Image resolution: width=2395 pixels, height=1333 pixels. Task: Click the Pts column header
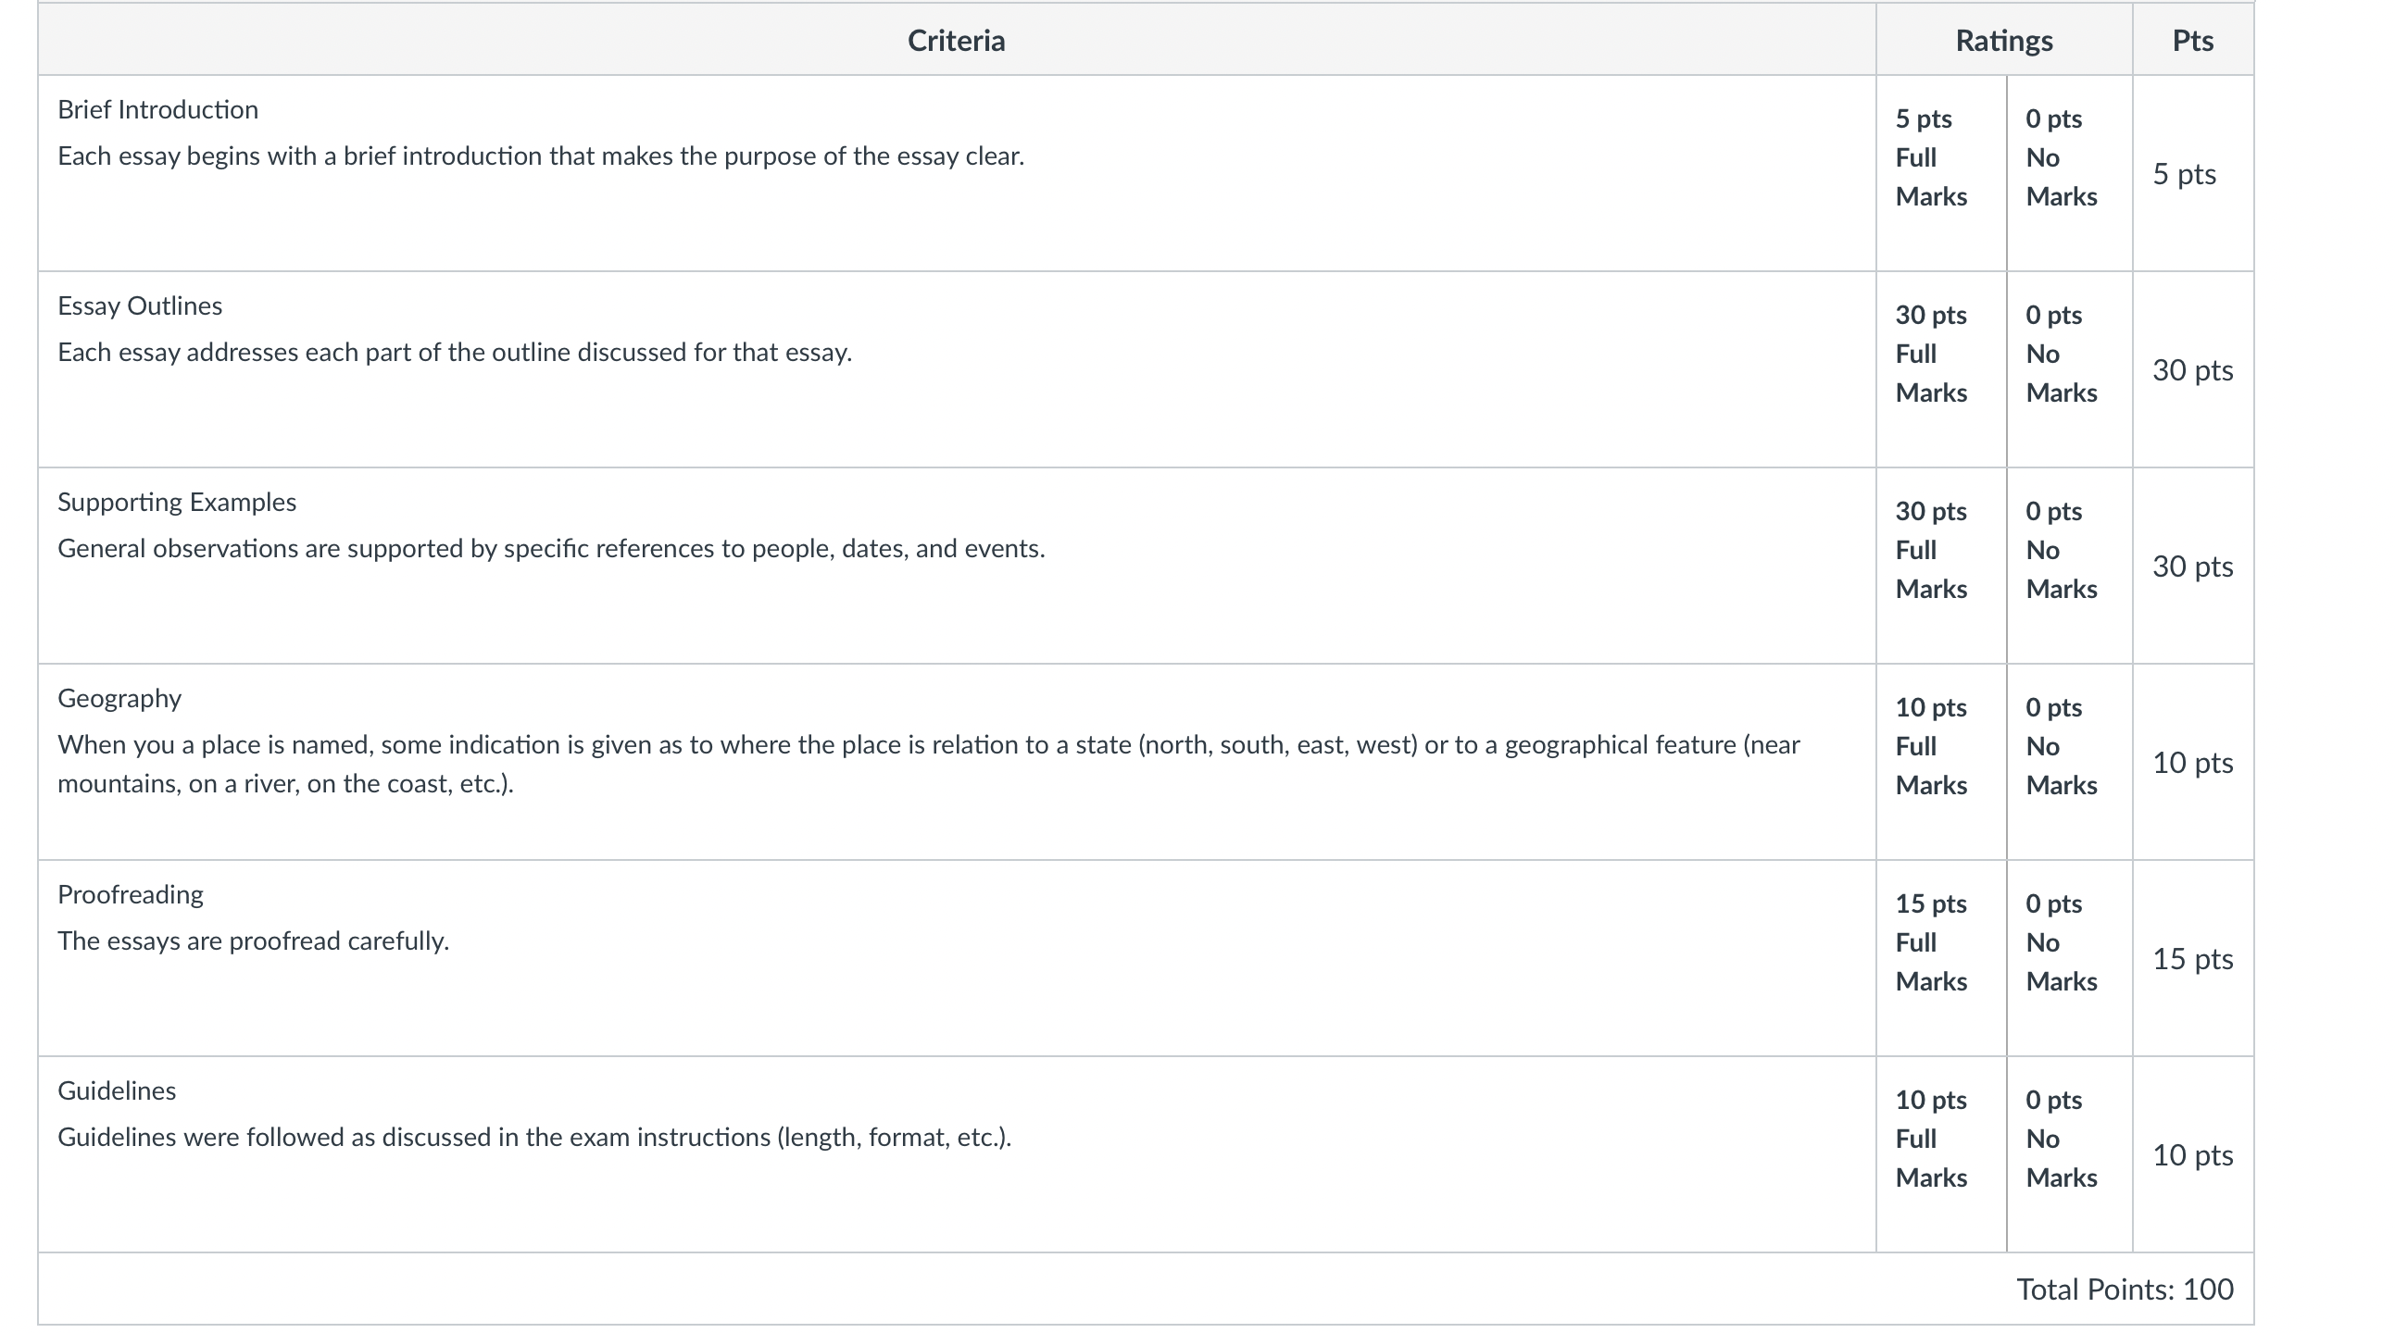coord(2192,40)
